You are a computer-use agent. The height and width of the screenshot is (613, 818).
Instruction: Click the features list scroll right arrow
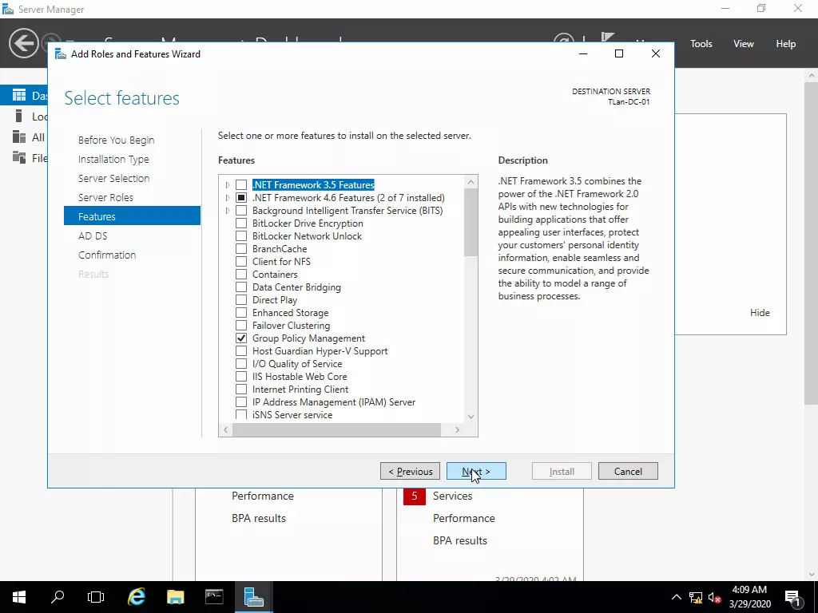pyautogui.click(x=457, y=430)
